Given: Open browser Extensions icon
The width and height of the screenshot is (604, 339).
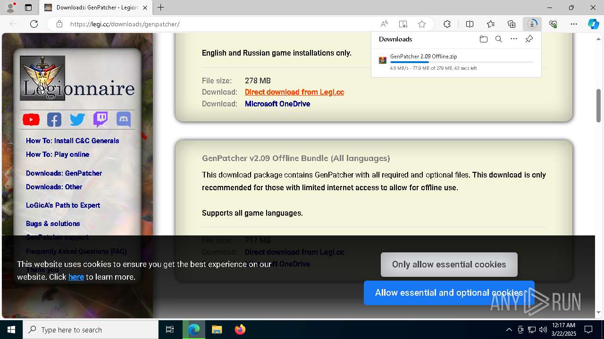Looking at the screenshot, I should point(447,24).
